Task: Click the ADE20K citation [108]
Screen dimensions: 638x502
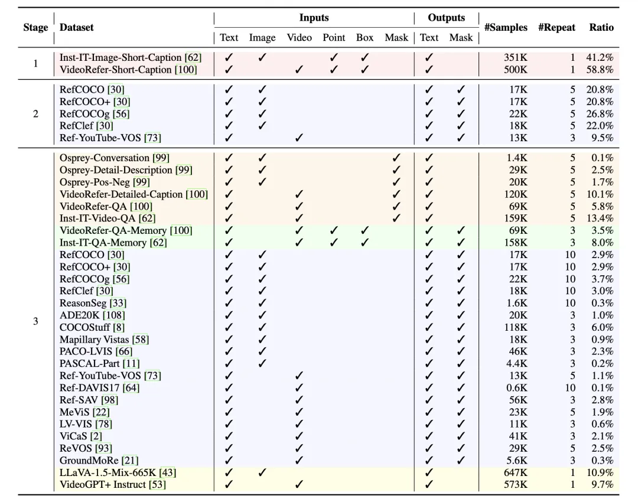Action: pyautogui.click(x=113, y=315)
